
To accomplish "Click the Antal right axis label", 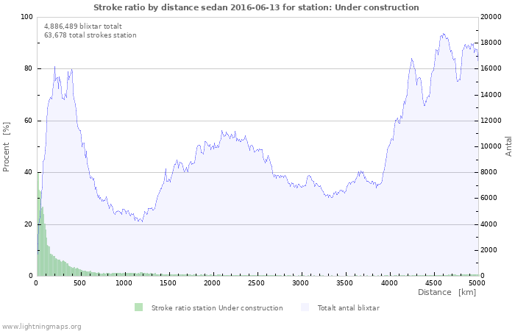I will pos(508,146).
